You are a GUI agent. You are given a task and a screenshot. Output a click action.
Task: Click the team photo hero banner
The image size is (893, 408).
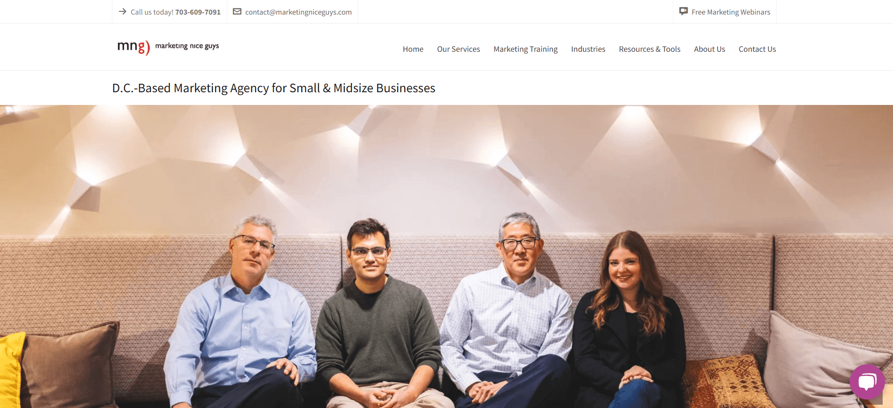[x=446, y=256]
